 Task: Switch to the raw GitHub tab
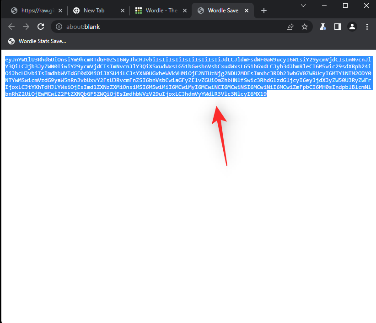click(x=37, y=11)
